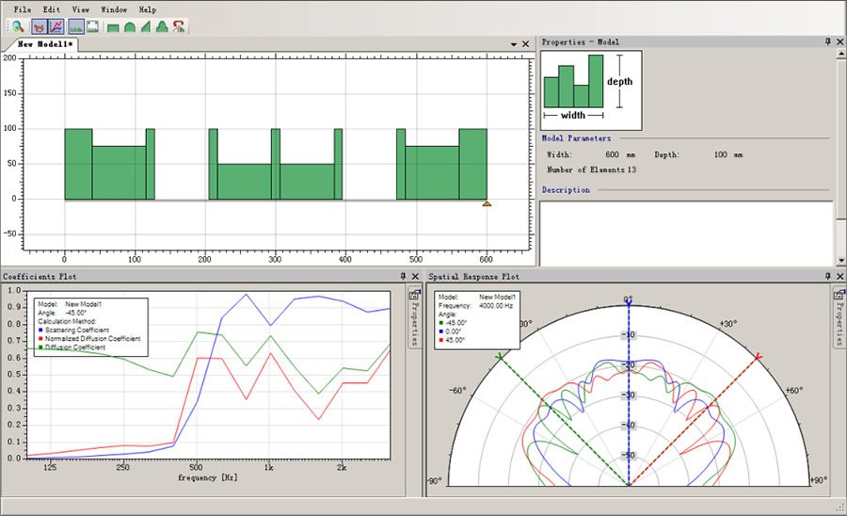Open the document tab list dropdown arrow
Screen dimensions: 847x516
(x=513, y=44)
